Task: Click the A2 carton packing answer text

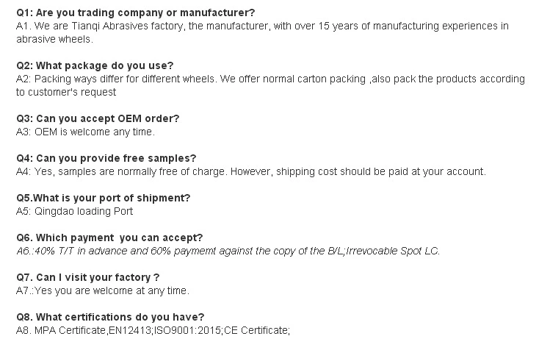Action: [x=270, y=85]
